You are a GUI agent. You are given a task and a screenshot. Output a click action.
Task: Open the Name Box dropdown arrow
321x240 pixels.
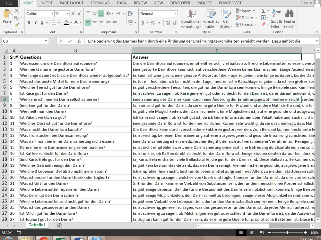coord(46,41)
